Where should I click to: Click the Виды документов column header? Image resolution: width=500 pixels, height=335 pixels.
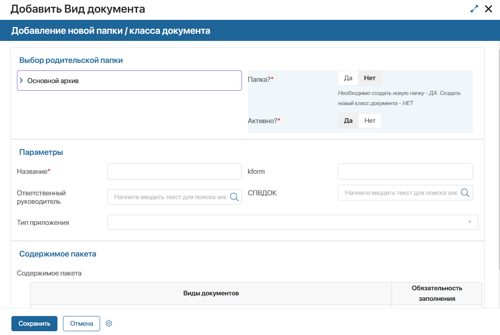pos(211,293)
